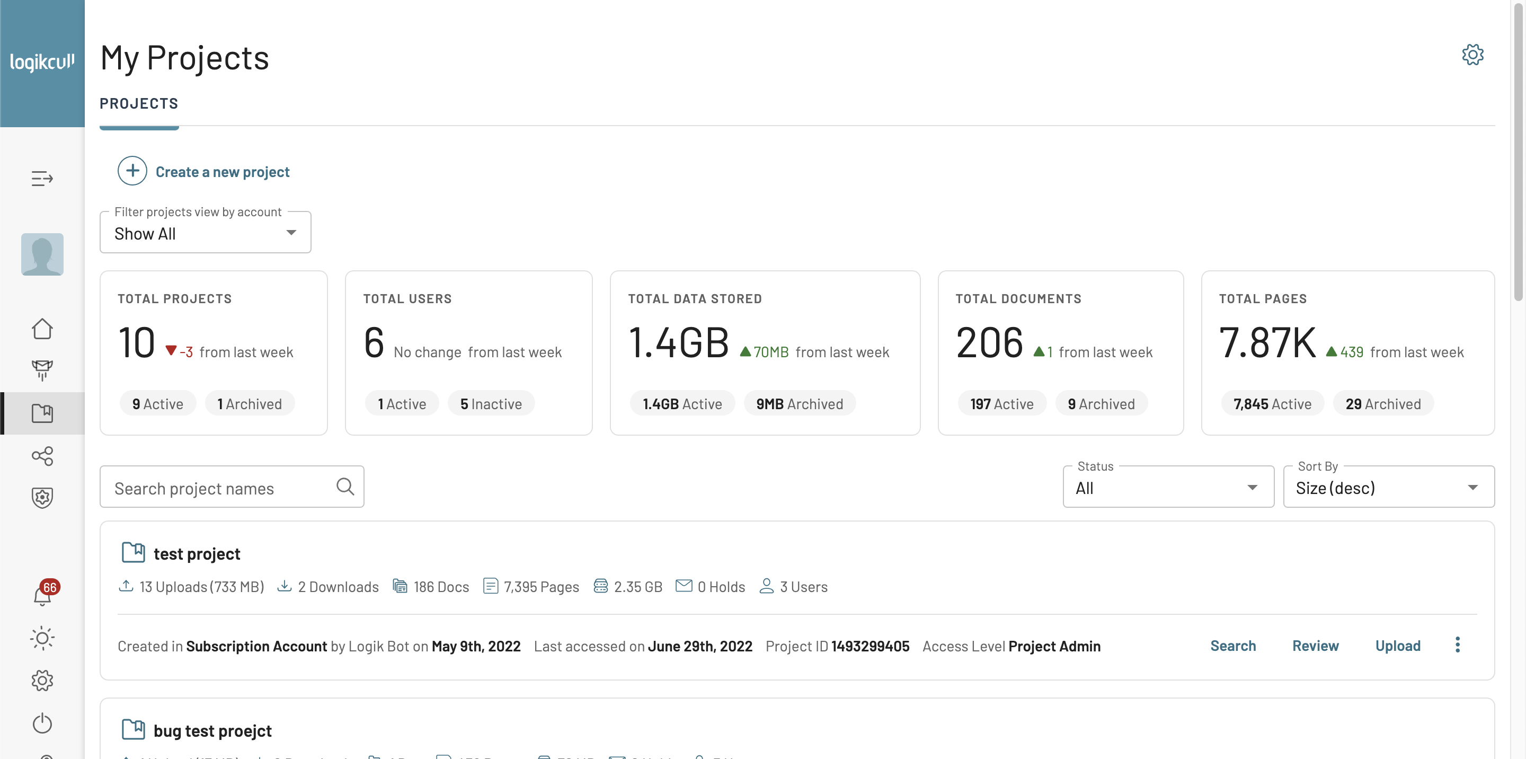Image resolution: width=1526 pixels, height=759 pixels.
Task: Click the 9 Archived documents chip
Action: coord(1101,403)
